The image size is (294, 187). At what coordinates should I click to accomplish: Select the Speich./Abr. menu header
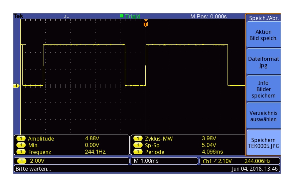(263, 18)
